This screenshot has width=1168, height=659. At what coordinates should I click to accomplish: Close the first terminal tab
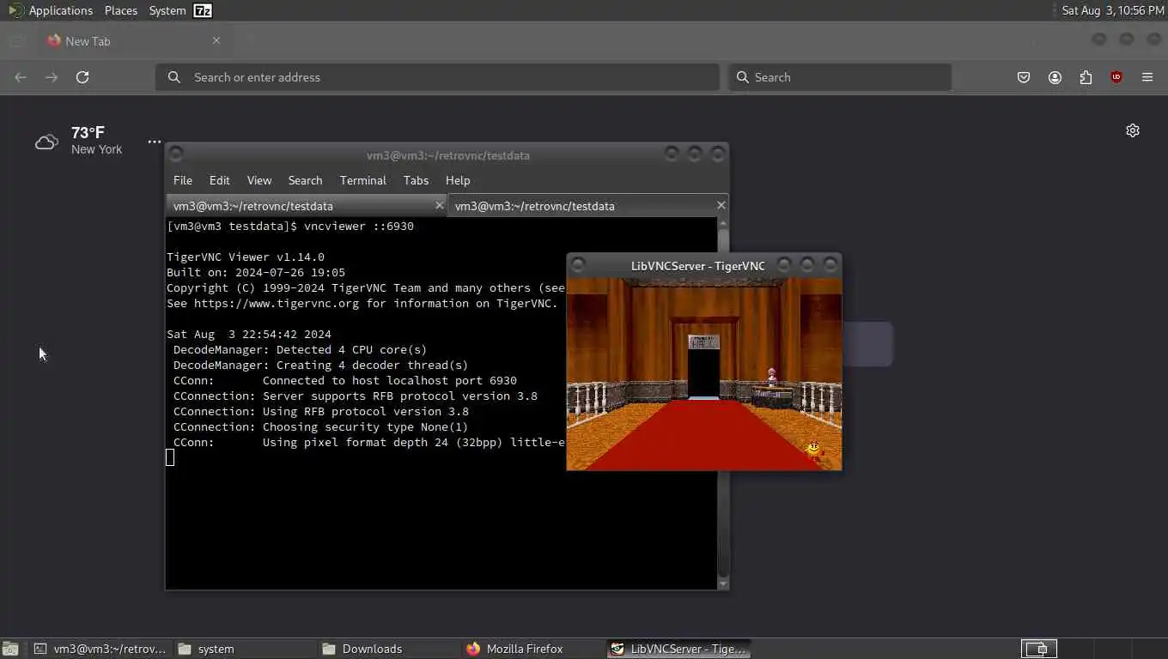pyautogui.click(x=440, y=206)
